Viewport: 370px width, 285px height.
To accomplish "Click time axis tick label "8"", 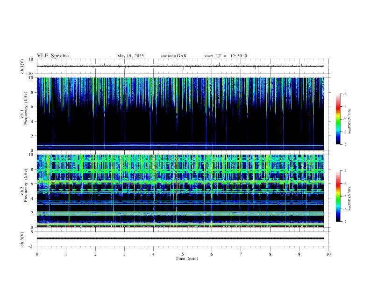I will (270, 254).
